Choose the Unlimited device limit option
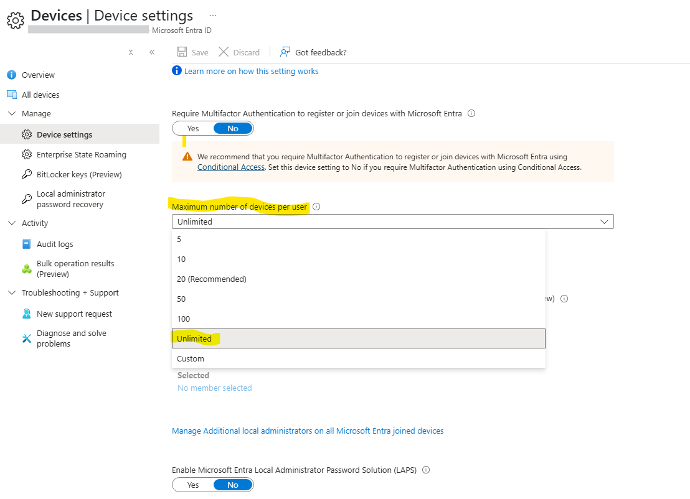This screenshot has height=499, width=690. pyautogui.click(x=359, y=338)
